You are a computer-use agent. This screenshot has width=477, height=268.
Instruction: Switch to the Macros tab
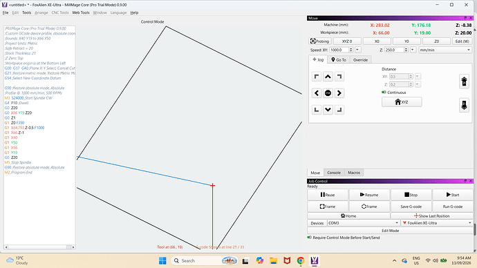pyautogui.click(x=354, y=173)
